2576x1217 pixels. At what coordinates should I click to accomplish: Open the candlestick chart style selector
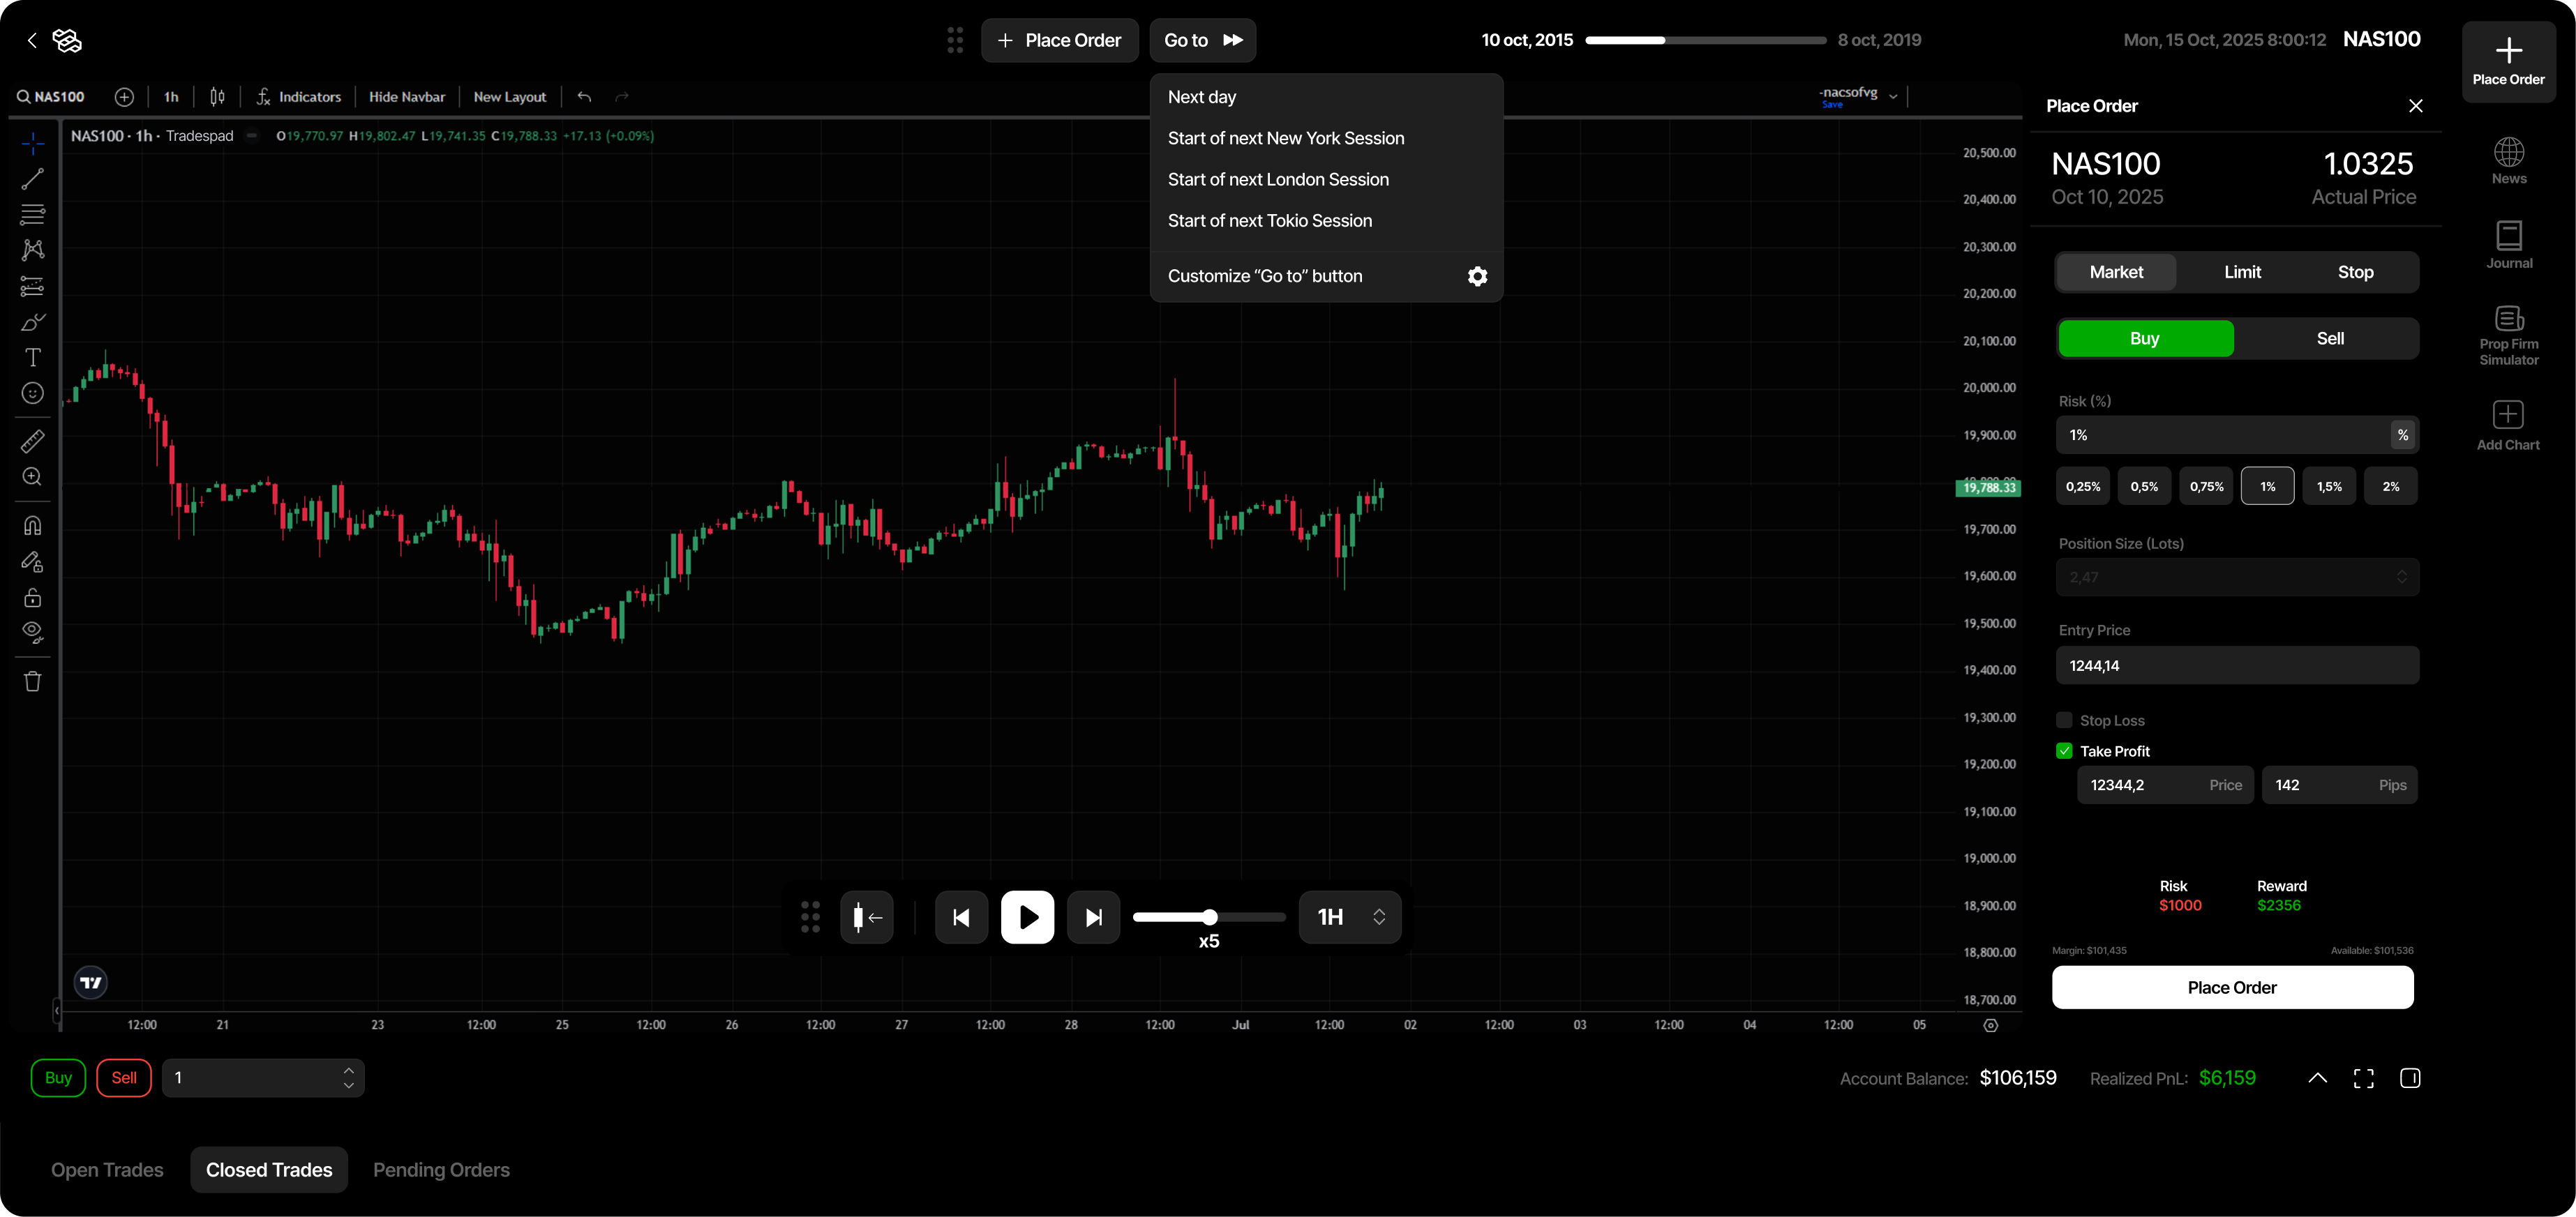click(217, 97)
